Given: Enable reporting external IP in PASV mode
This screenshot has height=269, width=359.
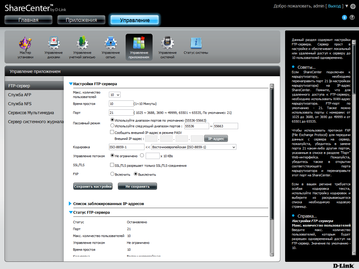Looking at the screenshot, I should coord(112,132).
